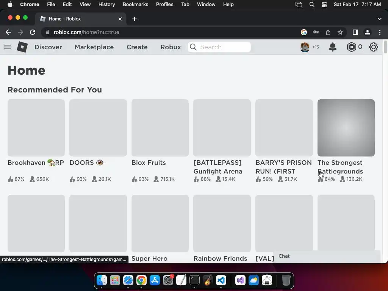The height and width of the screenshot is (291, 388).
Task: Click the page vertical scrollbar
Action: pyautogui.click(x=385, y=47)
